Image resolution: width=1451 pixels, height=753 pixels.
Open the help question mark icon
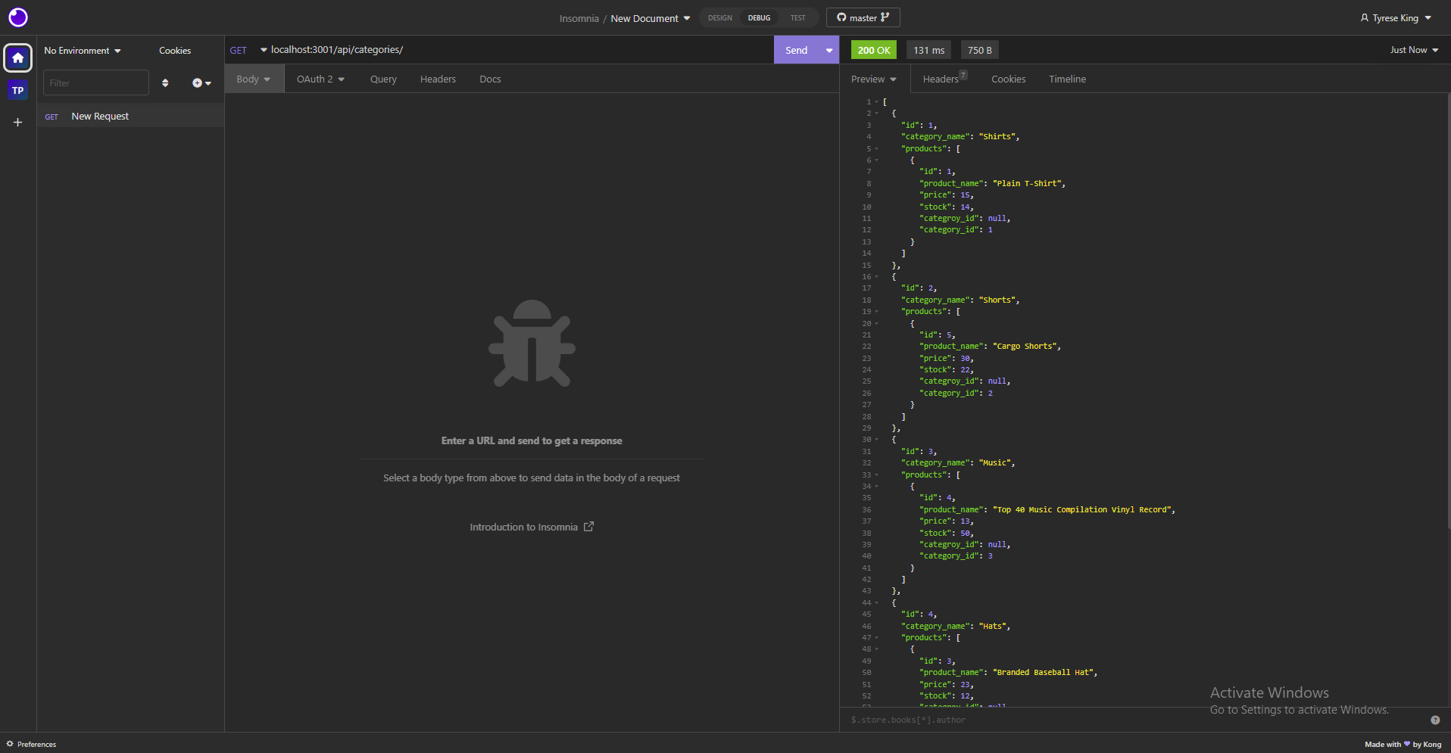tap(1435, 720)
